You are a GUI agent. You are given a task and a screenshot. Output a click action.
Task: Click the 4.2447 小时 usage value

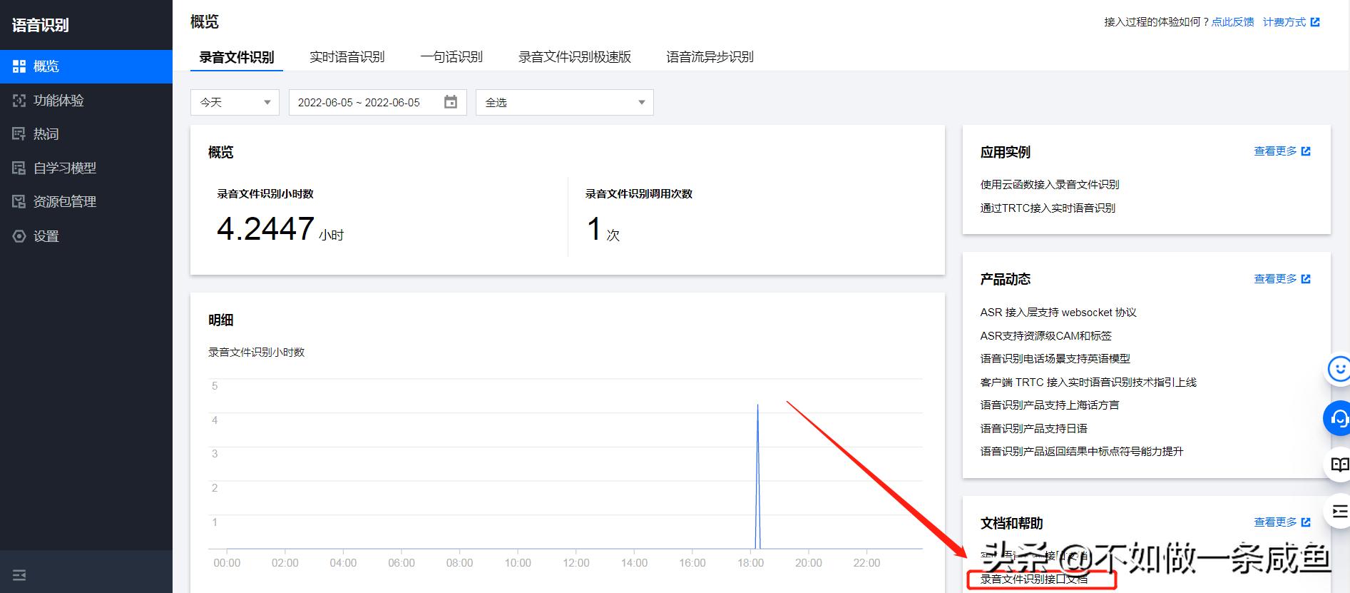[280, 230]
